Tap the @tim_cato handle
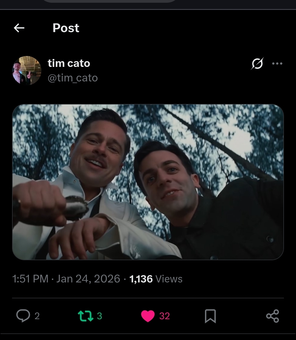The image size is (296, 340). point(73,78)
